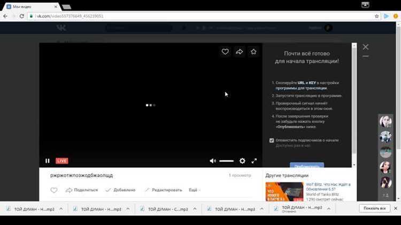Click the instructions panel scrollbar
This screenshot has width=401, height=225.
(354, 101)
